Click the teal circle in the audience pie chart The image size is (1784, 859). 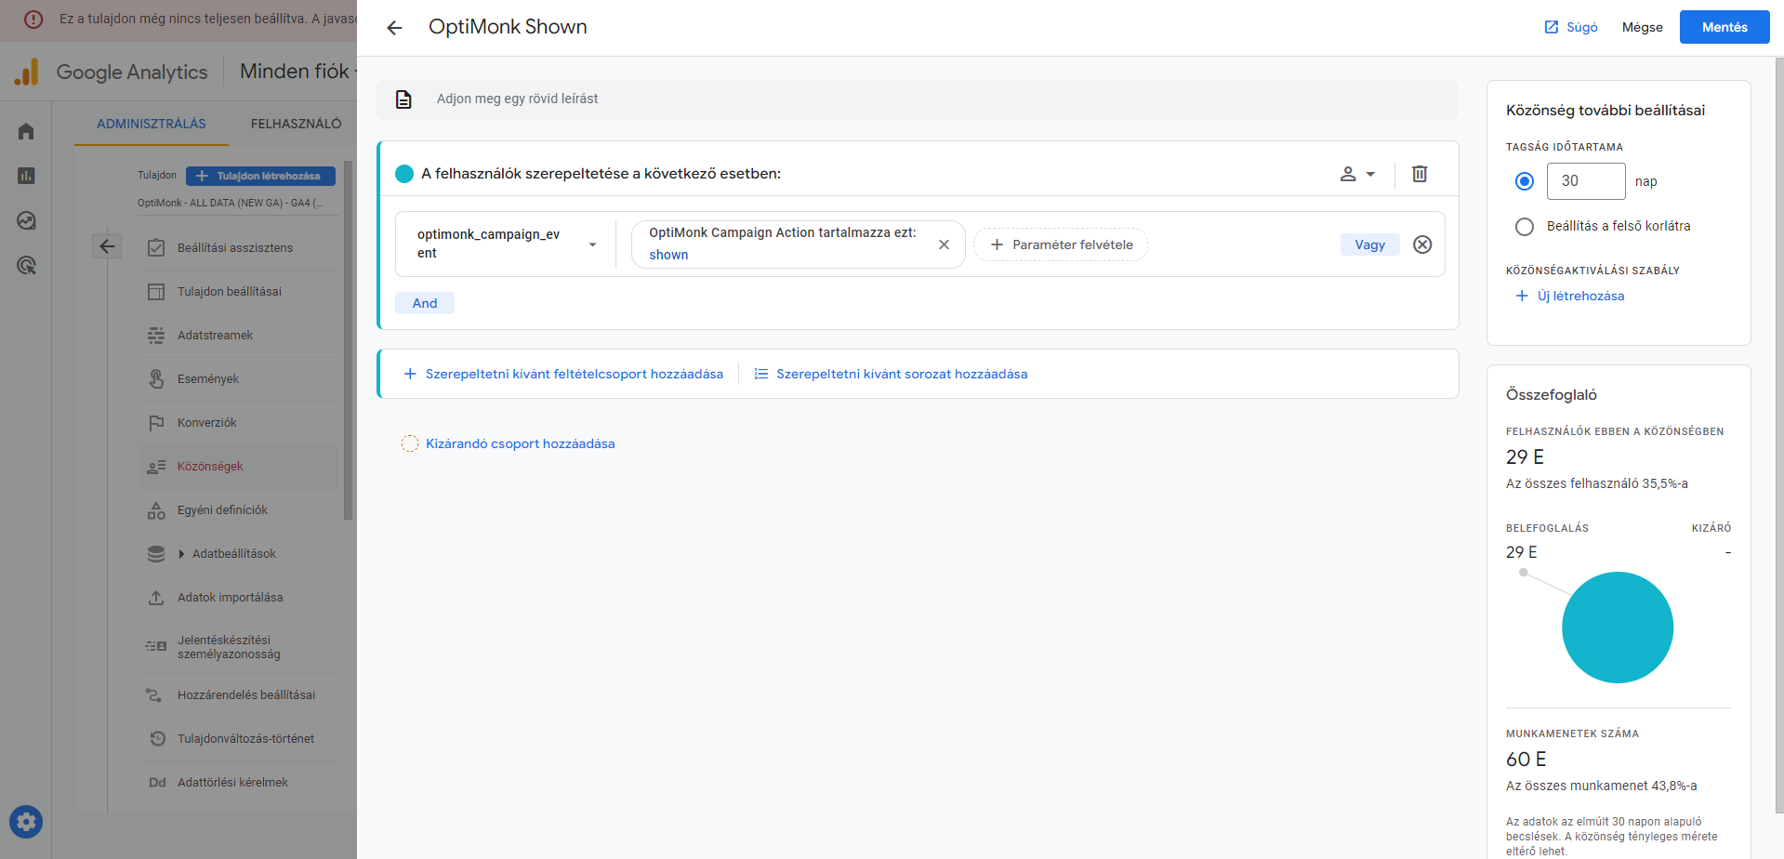pos(1618,628)
